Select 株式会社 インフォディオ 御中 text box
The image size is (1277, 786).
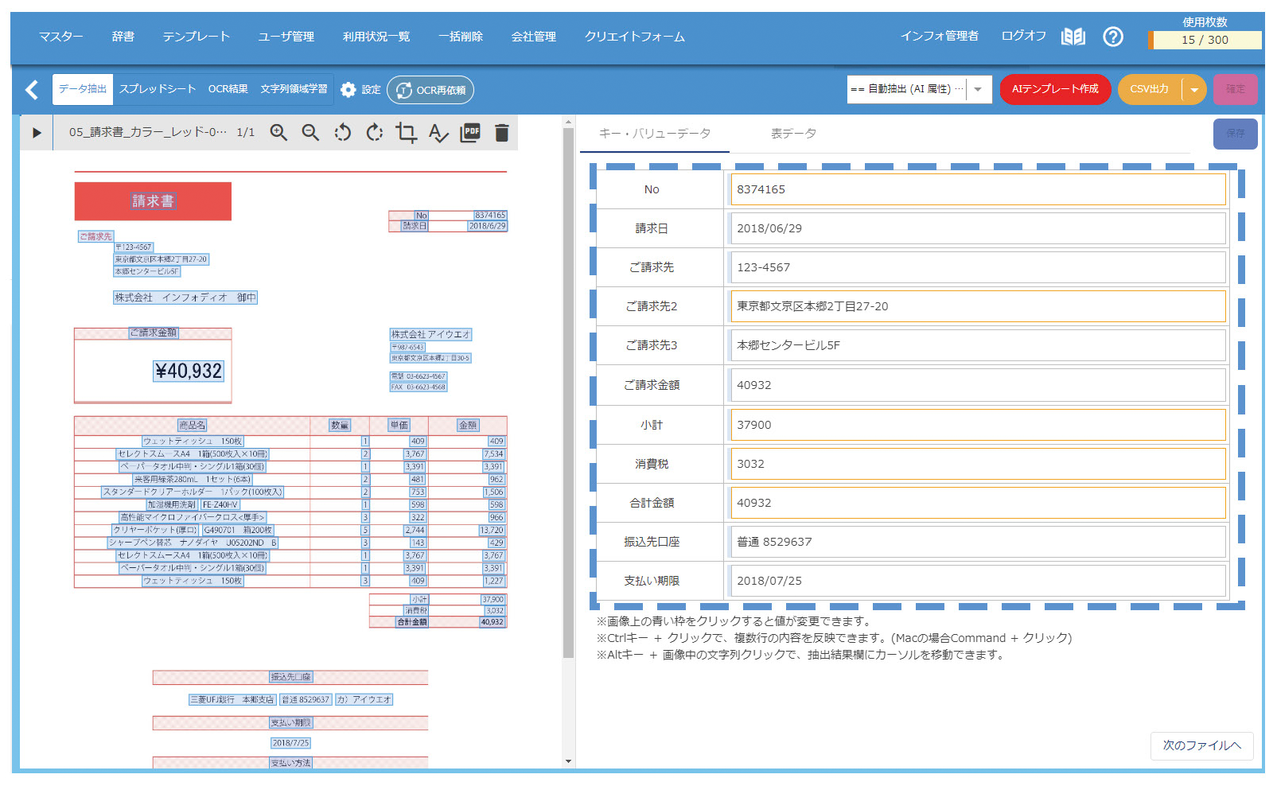[185, 298]
